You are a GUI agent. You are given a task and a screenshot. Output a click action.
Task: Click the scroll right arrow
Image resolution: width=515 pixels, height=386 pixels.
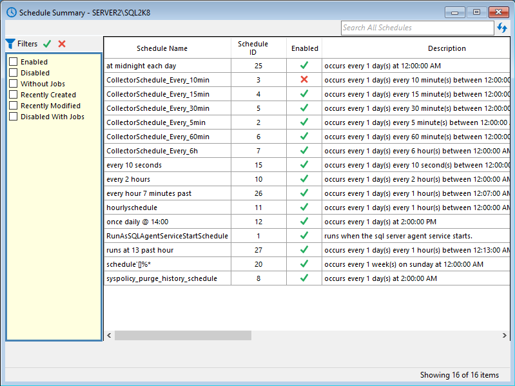505,336
